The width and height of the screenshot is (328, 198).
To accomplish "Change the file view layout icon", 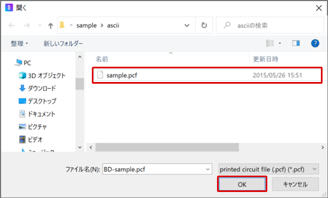I will pyautogui.click(x=270, y=43).
